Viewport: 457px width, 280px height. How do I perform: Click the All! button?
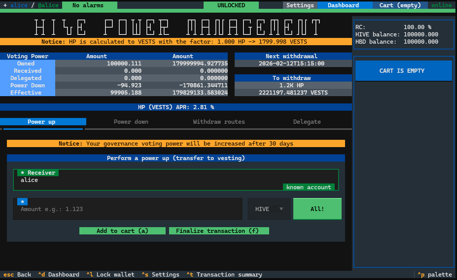(x=317, y=209)
